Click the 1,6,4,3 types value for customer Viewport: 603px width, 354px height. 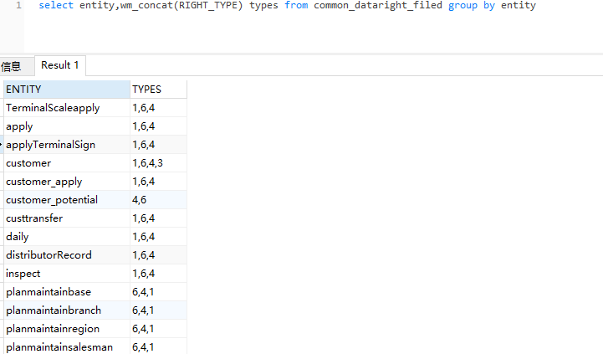point(158,163)
